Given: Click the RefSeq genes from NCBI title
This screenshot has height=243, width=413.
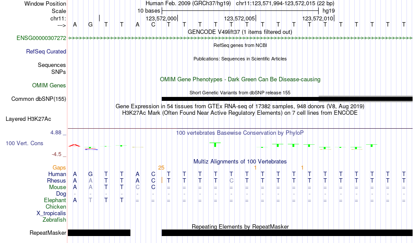Looking at the screenshot, I should [240, 45].
